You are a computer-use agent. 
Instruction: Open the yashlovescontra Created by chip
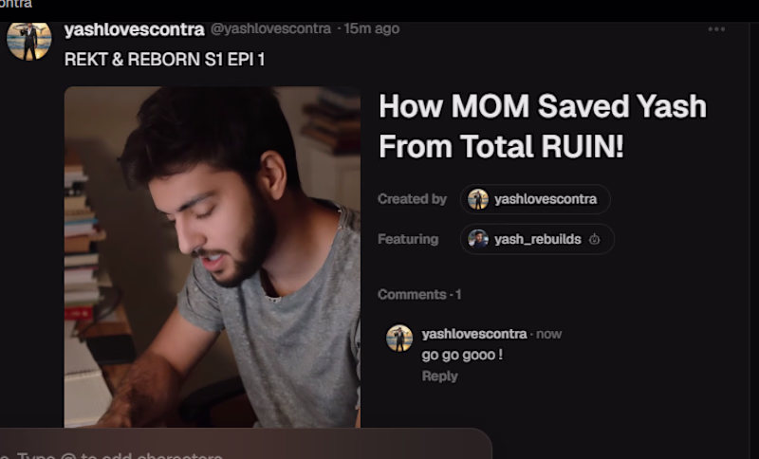tap(535, 199)
